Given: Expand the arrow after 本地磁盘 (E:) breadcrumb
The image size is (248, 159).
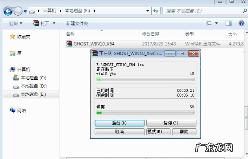Looking at the screenshot, I should click(94, 11).
